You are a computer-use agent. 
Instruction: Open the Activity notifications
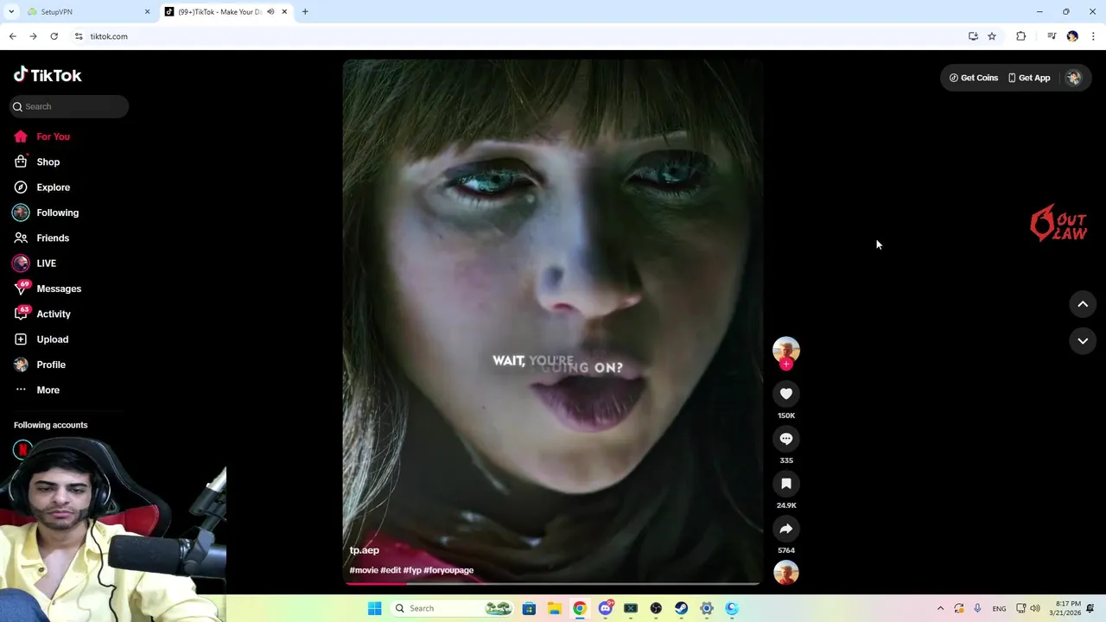coord(41,314)
